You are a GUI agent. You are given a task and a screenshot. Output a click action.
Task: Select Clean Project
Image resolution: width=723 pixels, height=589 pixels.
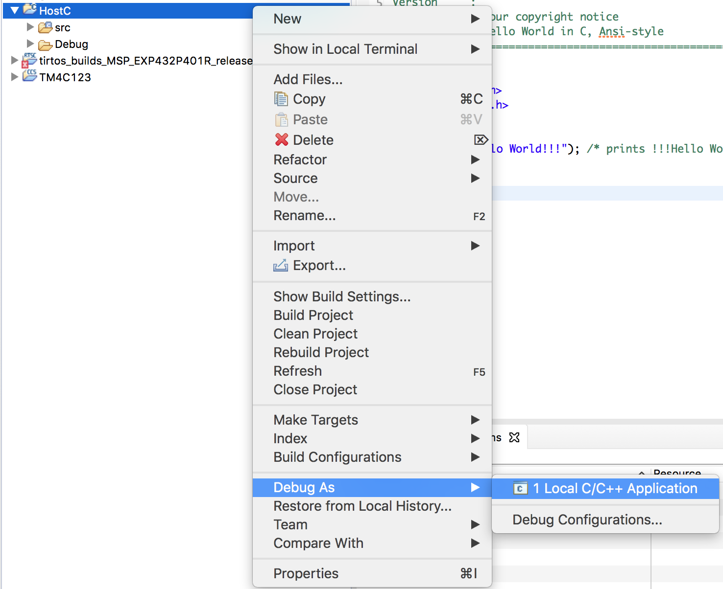point(372,334)
